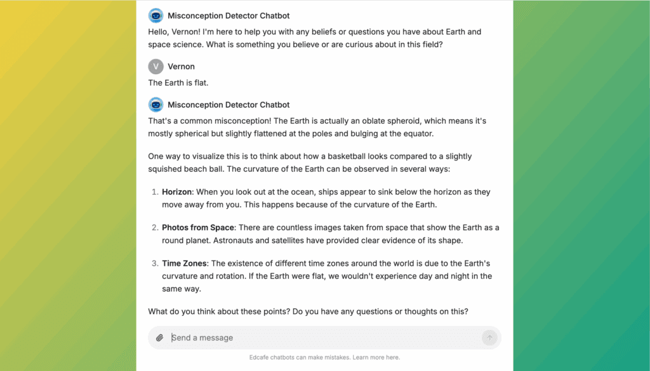
Task: Click the Edcafe chatbots can make mistakes disclaimer
Action: coord(324,357)
